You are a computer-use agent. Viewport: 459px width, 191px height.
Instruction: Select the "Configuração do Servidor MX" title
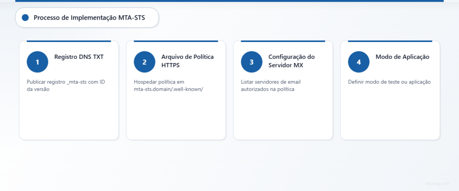291,61
